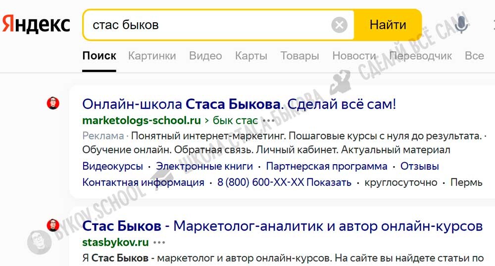Click the Найти search button
The image size is (495, 266).
(388, 25)
